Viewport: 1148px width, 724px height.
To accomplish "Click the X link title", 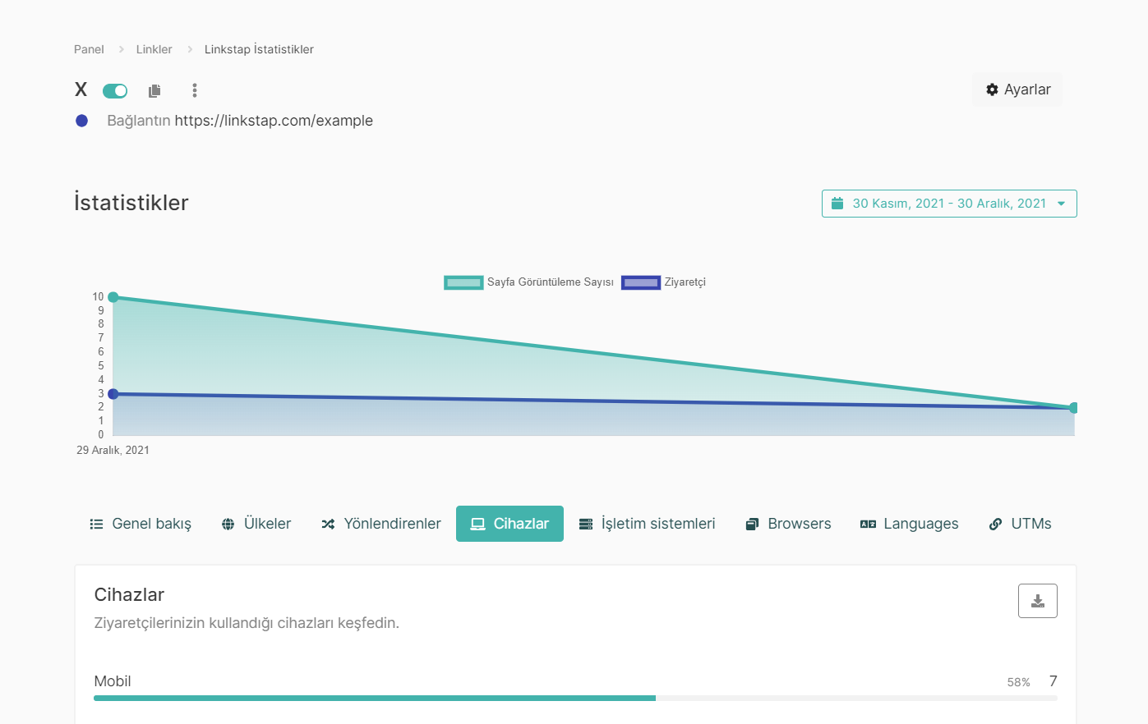I will [81, 89].
